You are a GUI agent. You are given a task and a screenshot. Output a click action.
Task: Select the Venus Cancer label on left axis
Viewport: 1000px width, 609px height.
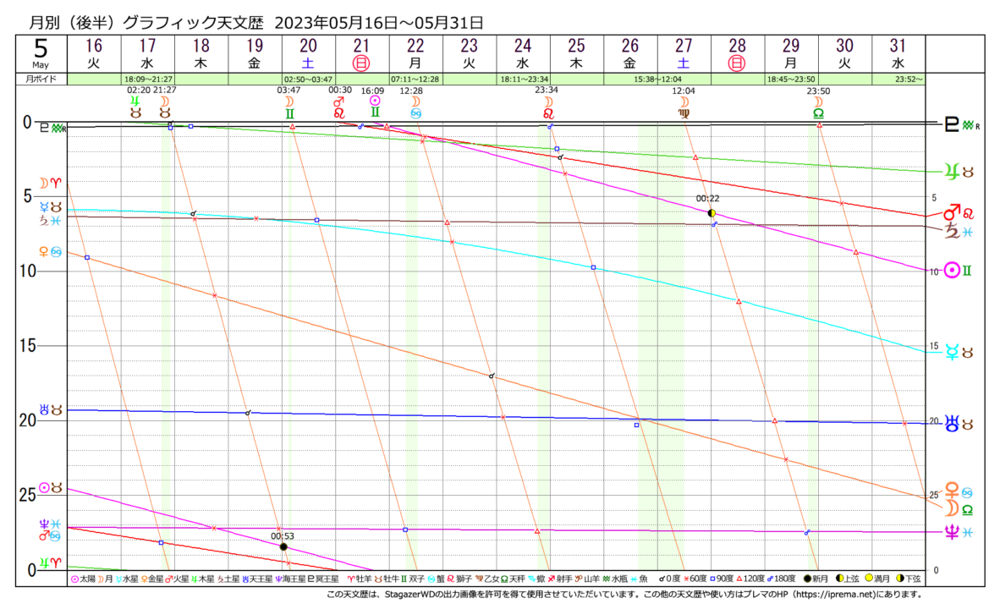pyautogui.click(x=51, y=251)
